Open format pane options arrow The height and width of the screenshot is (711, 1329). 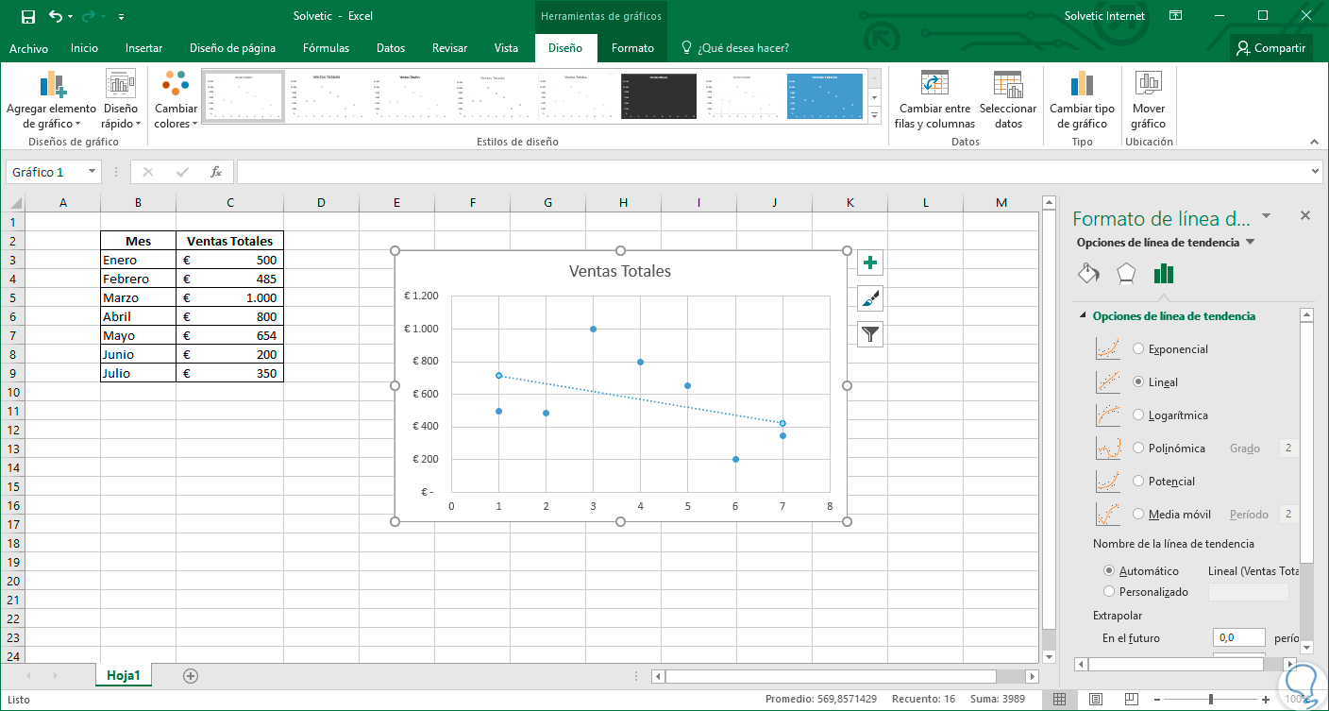1266,216
